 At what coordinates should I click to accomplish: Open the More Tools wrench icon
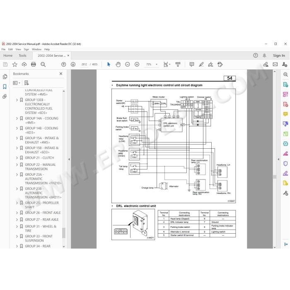tap(285, 193)
